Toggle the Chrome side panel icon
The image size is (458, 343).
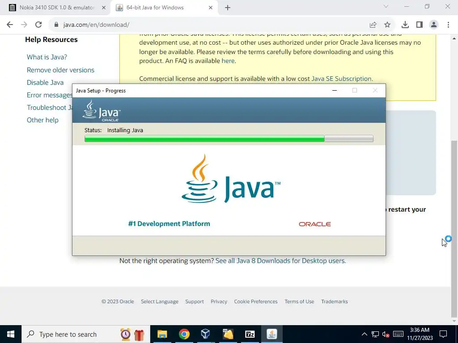click(x=420, y=25)
